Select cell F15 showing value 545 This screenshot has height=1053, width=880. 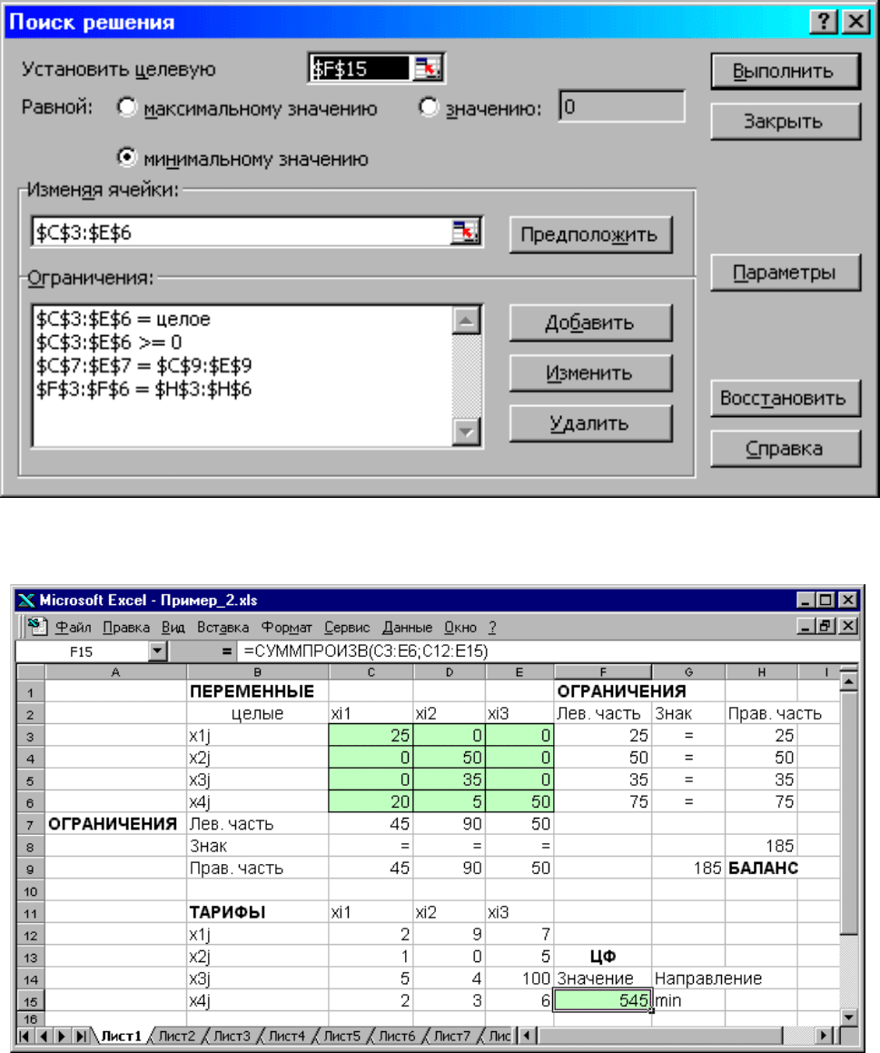[603, 1000]
